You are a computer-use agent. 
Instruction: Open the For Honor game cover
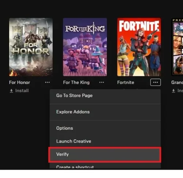coord(31,47)
